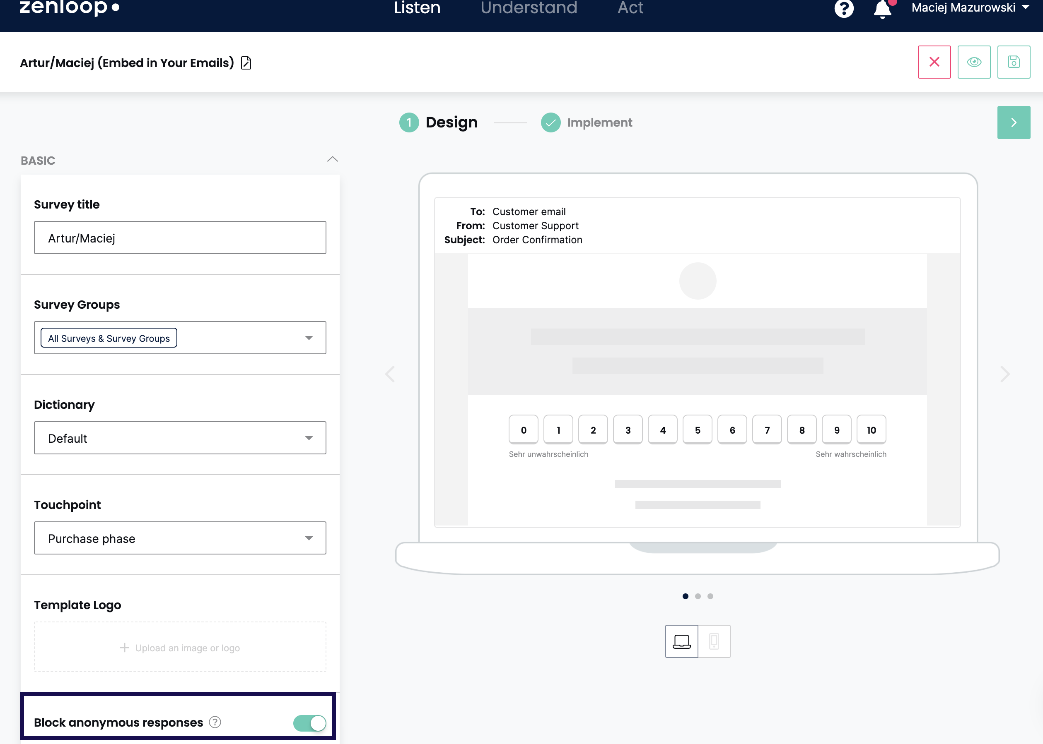Collapse the BASIC section
The width and height of the screenshot is (1043, 744).
tap(332, 159)
